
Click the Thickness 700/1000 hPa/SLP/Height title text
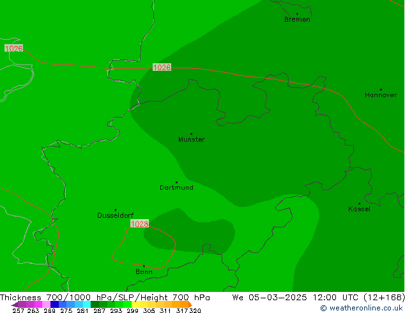pyautogui.click(x=105, y=297)
